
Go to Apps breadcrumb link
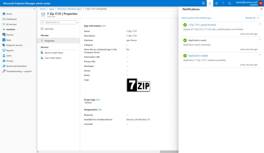tap(52, 9)
